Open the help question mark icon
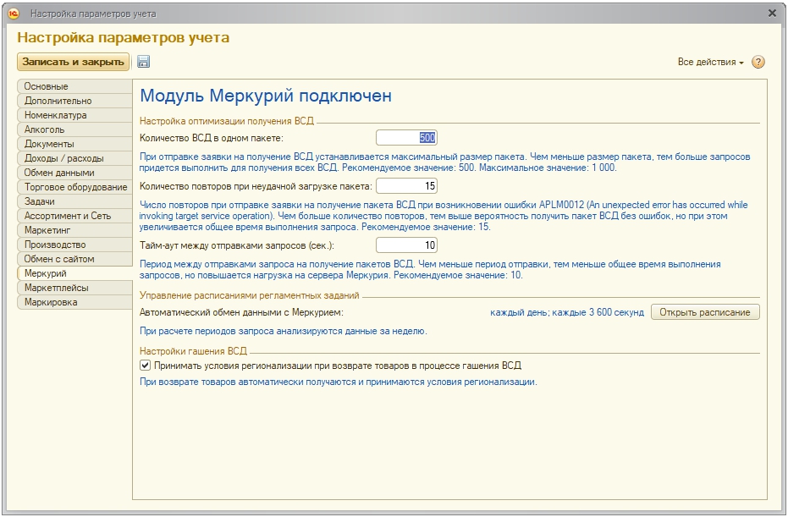Screen dimensions: 788x517 758,62
